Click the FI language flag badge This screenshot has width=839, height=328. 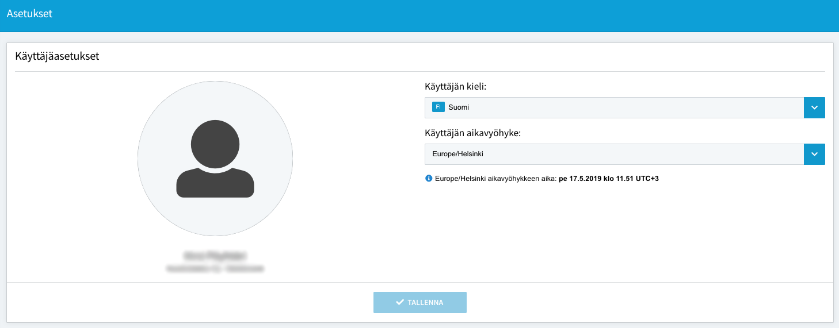[438, 107]
